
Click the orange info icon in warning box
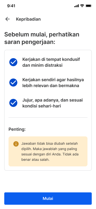coord(16,144)
